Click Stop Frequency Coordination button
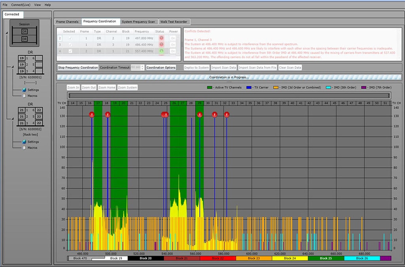Viewport: 405px width, 267px height. [78, 67]
